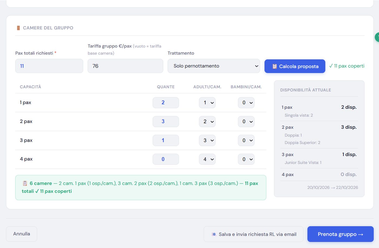Click the Bambini/Cam. column header
The image size is (379, 248).
coord(246,87)
